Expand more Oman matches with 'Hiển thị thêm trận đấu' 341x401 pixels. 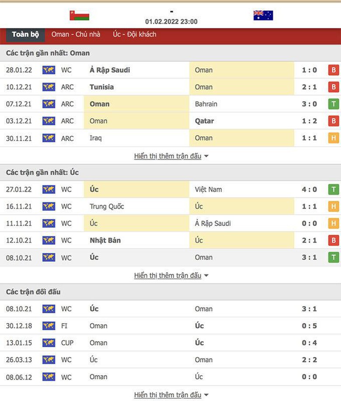point(171,156)
